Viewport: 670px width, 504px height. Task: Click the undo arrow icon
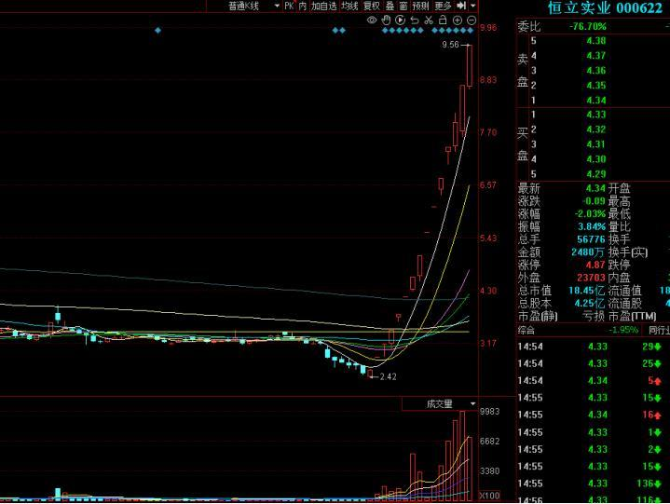[415, 20]
